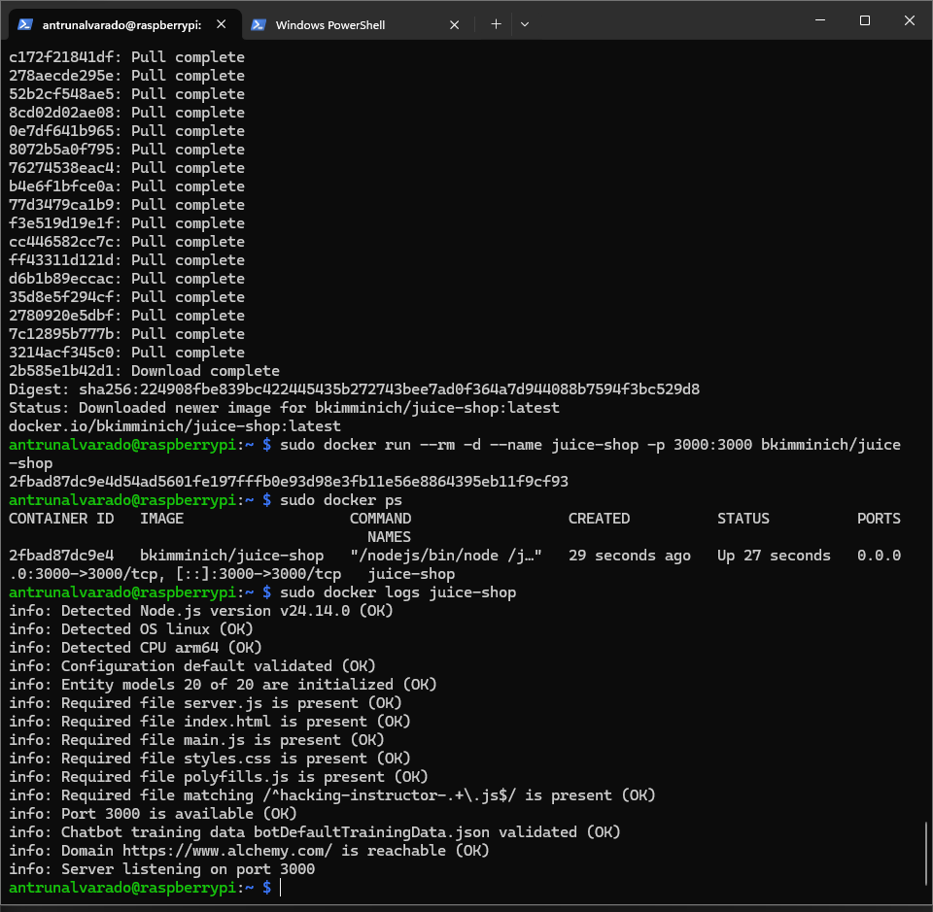Click the NAMES column header
This screenshot has height=912, width=933.
(x=389, y=537)
